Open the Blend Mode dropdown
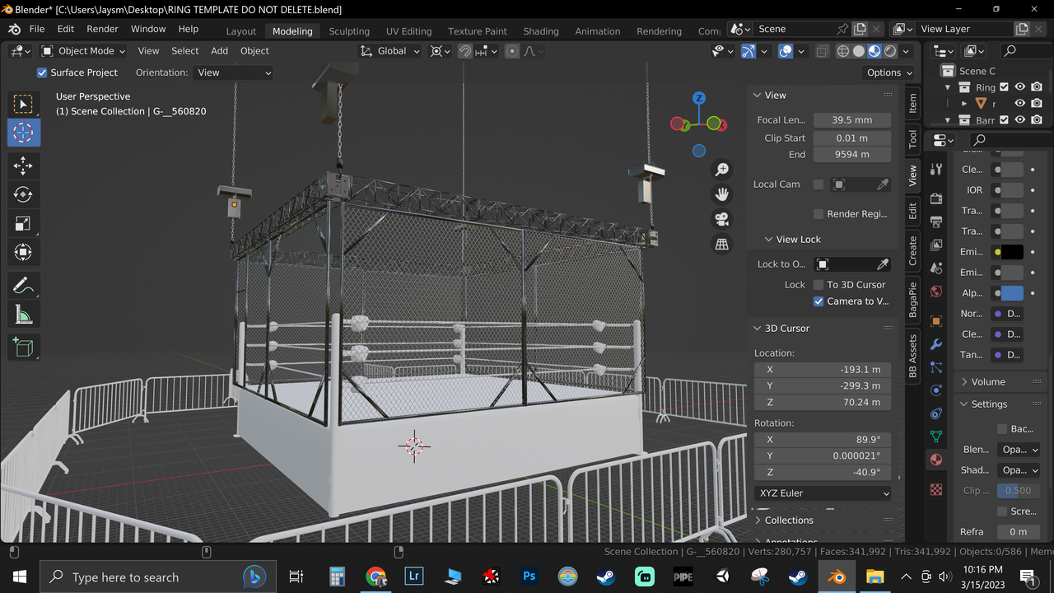 coord(1019,450)
